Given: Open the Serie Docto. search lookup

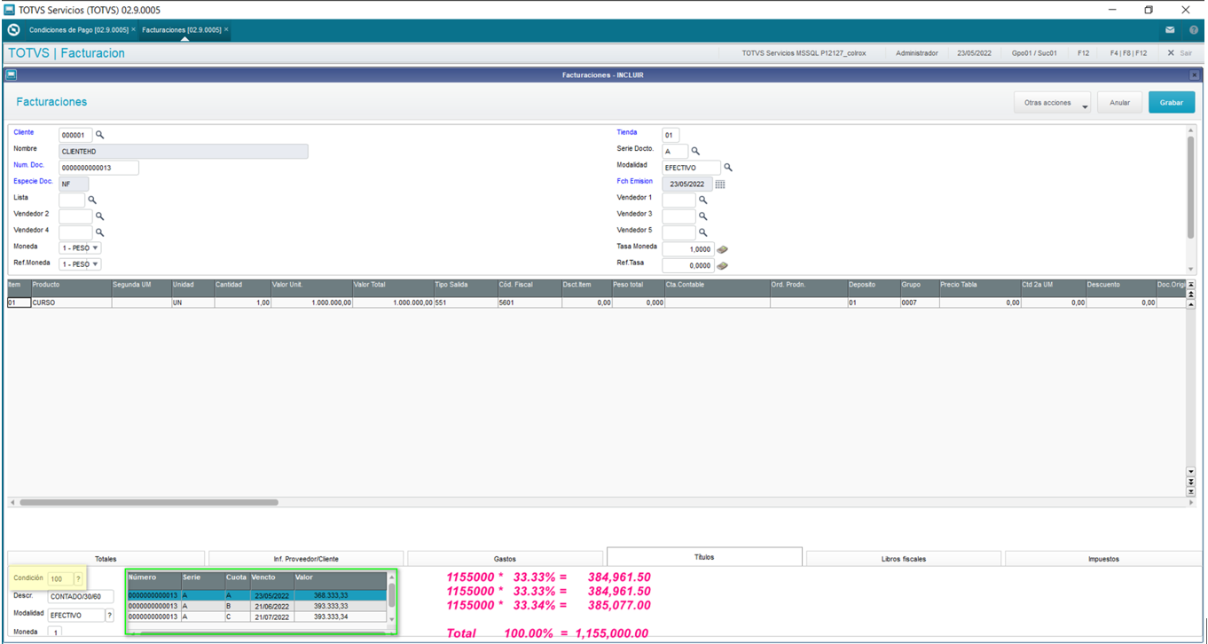Looking at the screenshot, I should [x=695, y=151].
